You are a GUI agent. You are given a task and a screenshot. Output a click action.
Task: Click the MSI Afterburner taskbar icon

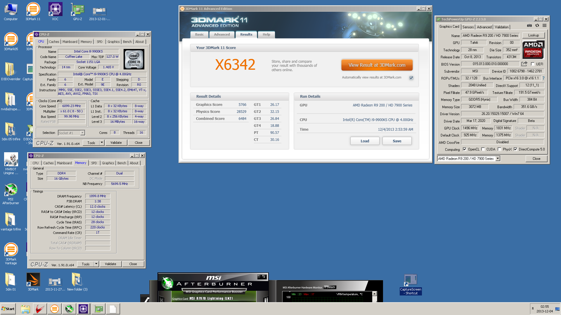point(69,309)
